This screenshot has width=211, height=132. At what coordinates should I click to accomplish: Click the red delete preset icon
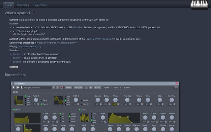tap(62, 87)
